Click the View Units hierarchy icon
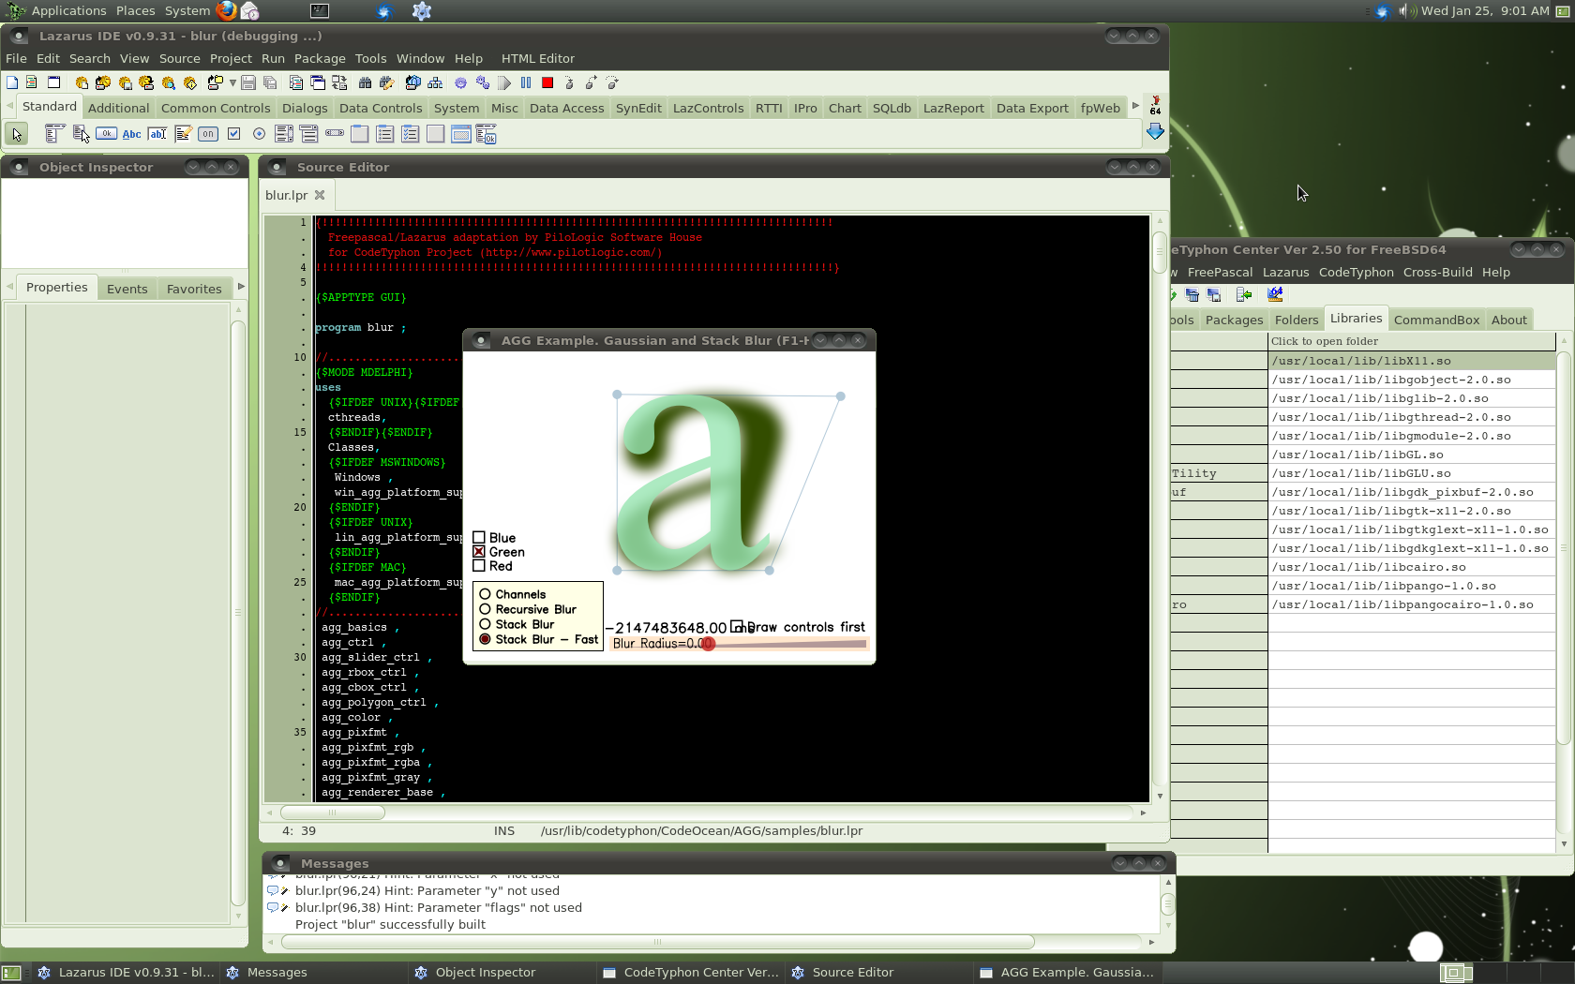Screen dimensions: 1575x984 pos(435,82)
